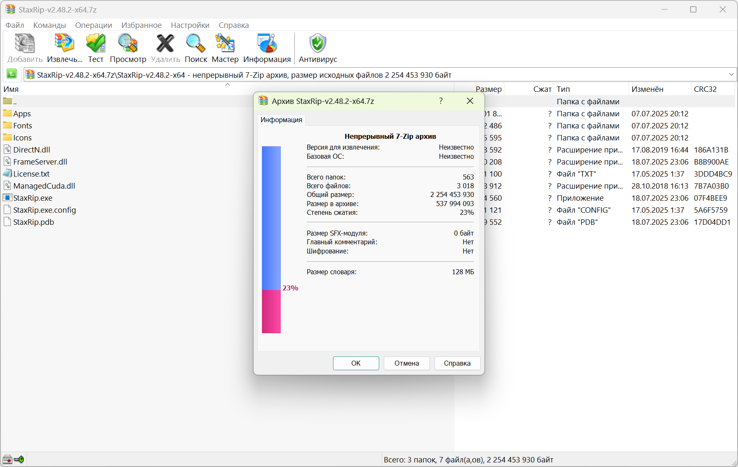
Task: Click the Справка button in dialog
Action: coord(457,363)
